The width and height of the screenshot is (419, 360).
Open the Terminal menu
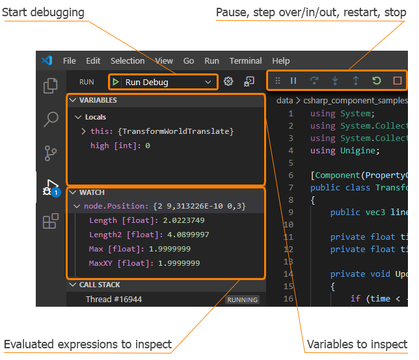coord(245,61)
